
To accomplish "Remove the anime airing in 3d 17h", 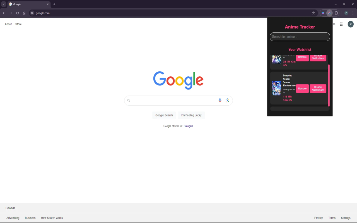I will 302,57.
